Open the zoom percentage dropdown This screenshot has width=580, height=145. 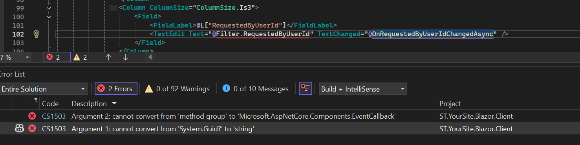click(16, 57)
